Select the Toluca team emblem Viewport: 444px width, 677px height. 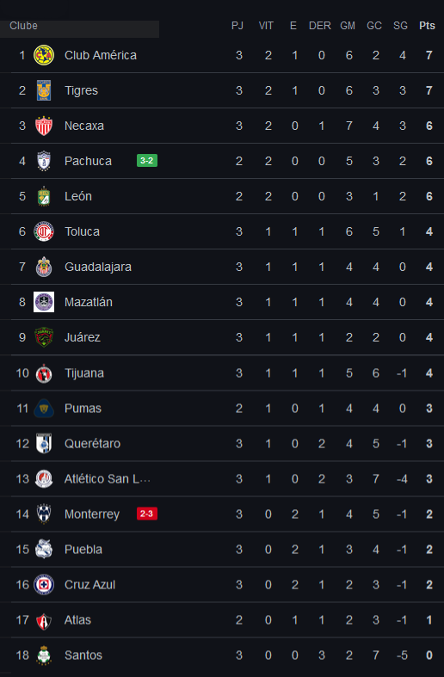(44, 231)
